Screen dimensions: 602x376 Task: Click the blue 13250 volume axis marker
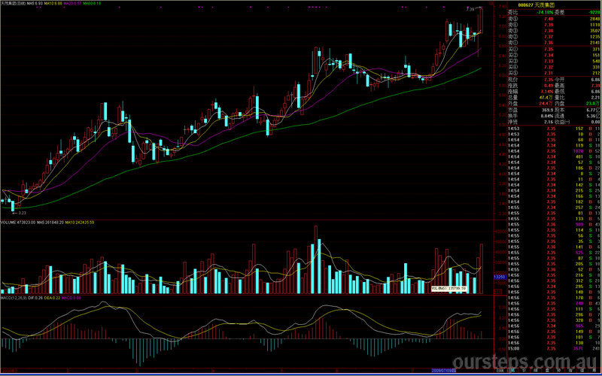tap(500, 277)
